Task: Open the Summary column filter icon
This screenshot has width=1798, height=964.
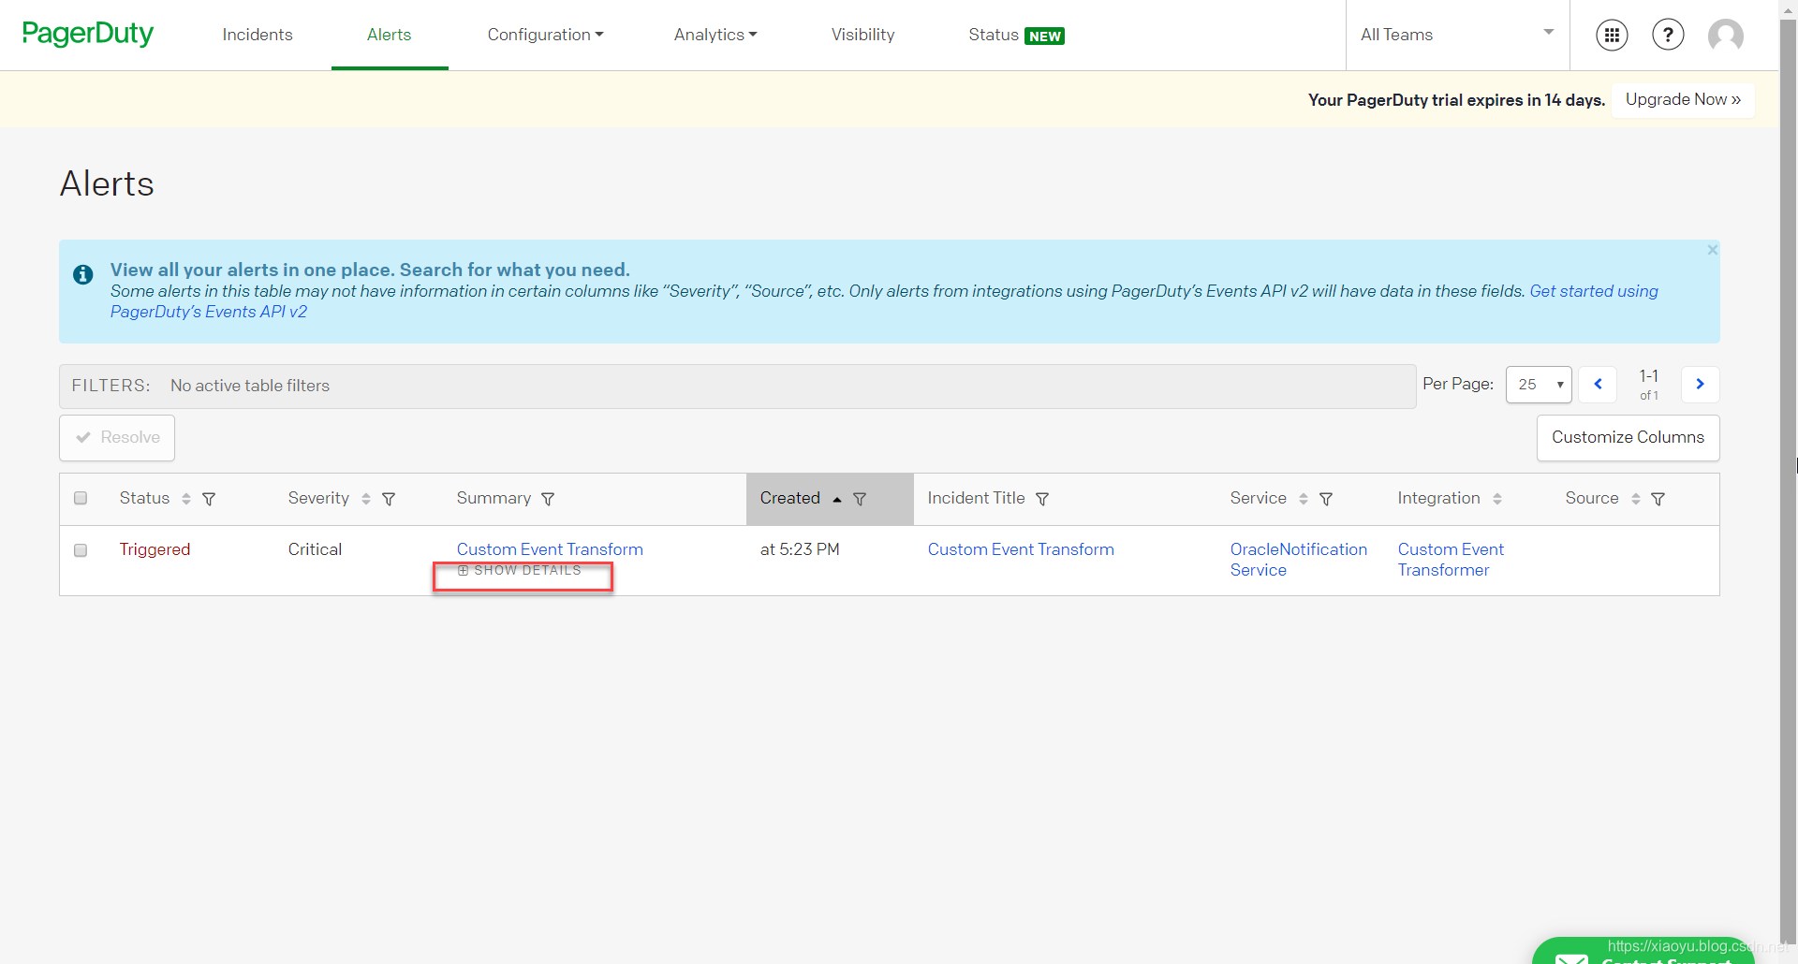Action: (x=548, y=499)
